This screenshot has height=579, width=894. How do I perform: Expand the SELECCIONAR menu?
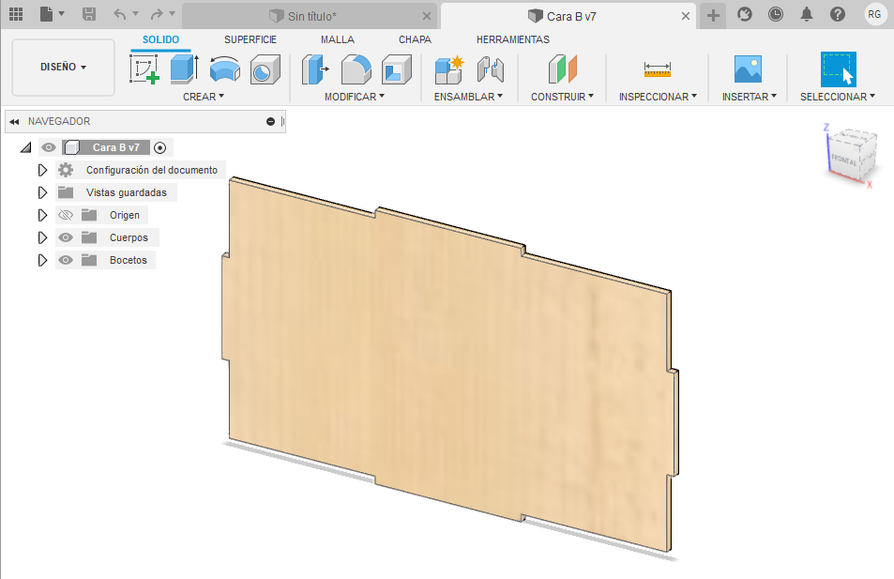pyautogui.click(x=838, y=97)
